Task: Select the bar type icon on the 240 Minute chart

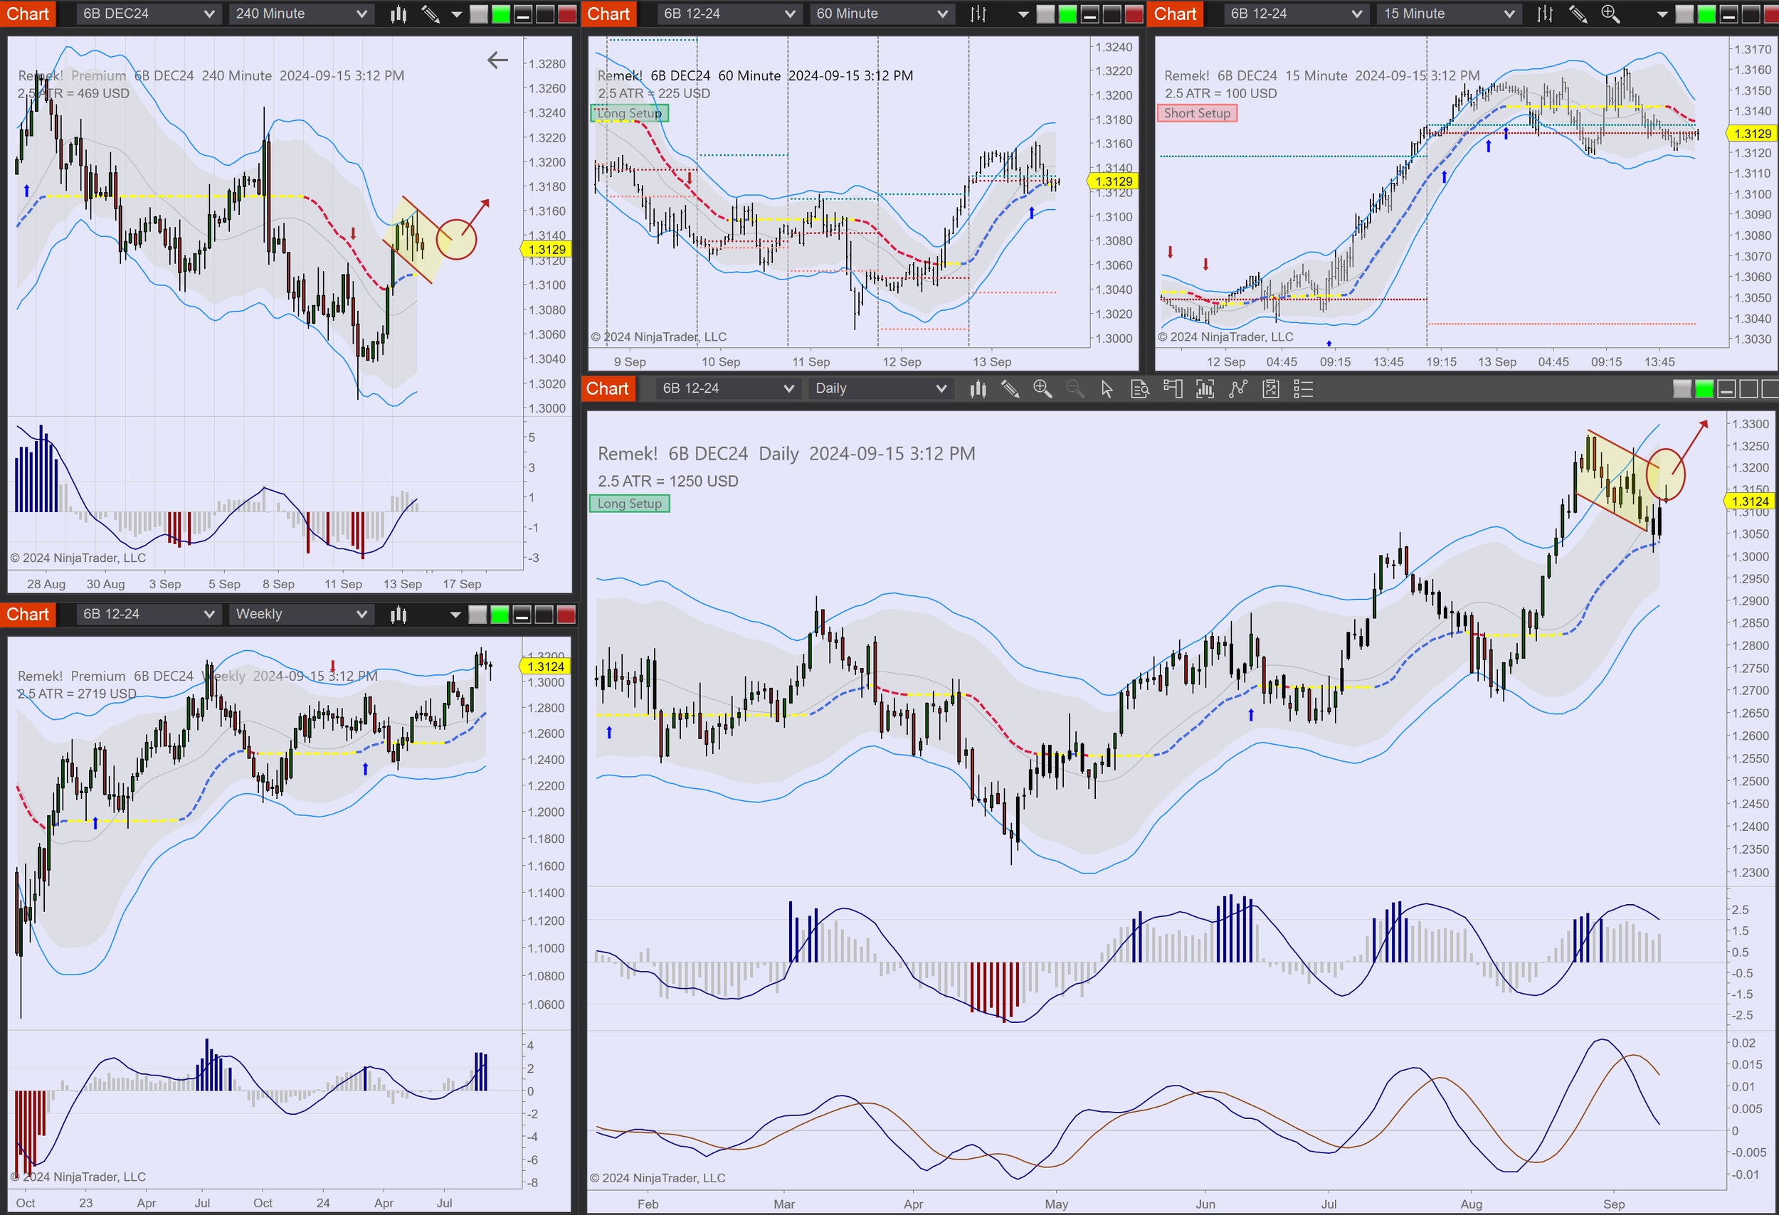Action: click(397, 14)
